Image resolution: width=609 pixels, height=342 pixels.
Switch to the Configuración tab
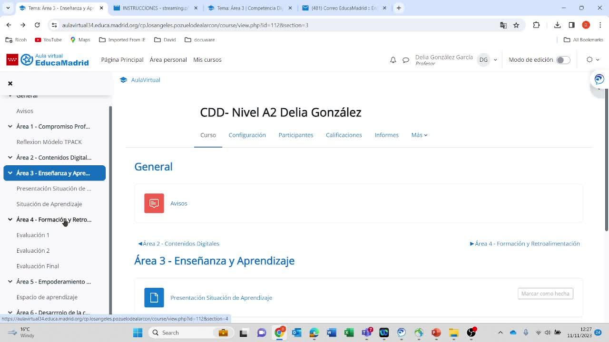[247, 135]
